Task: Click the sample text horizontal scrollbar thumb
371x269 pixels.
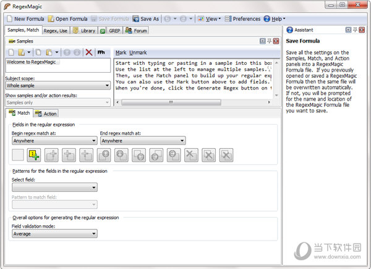Action: point(171,102)
